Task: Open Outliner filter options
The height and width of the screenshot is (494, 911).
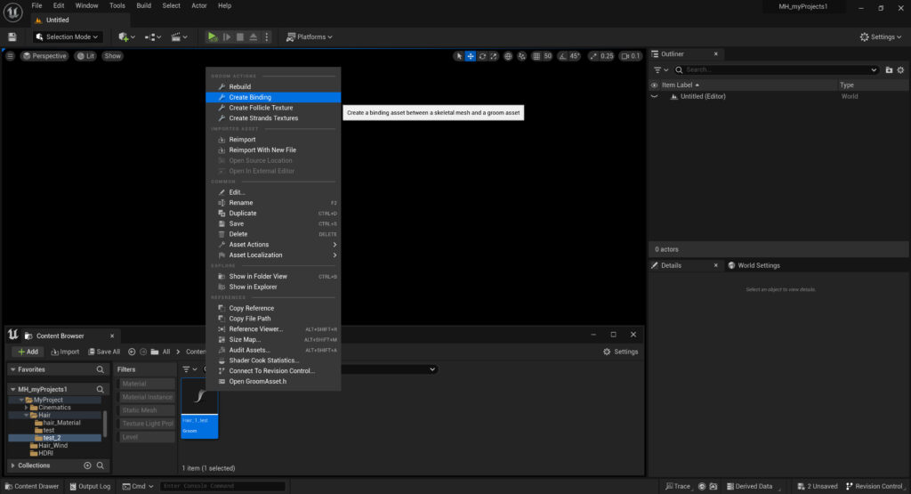Action: click(661, 69)
